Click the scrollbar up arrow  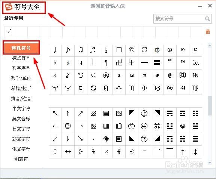pos(210,46)
